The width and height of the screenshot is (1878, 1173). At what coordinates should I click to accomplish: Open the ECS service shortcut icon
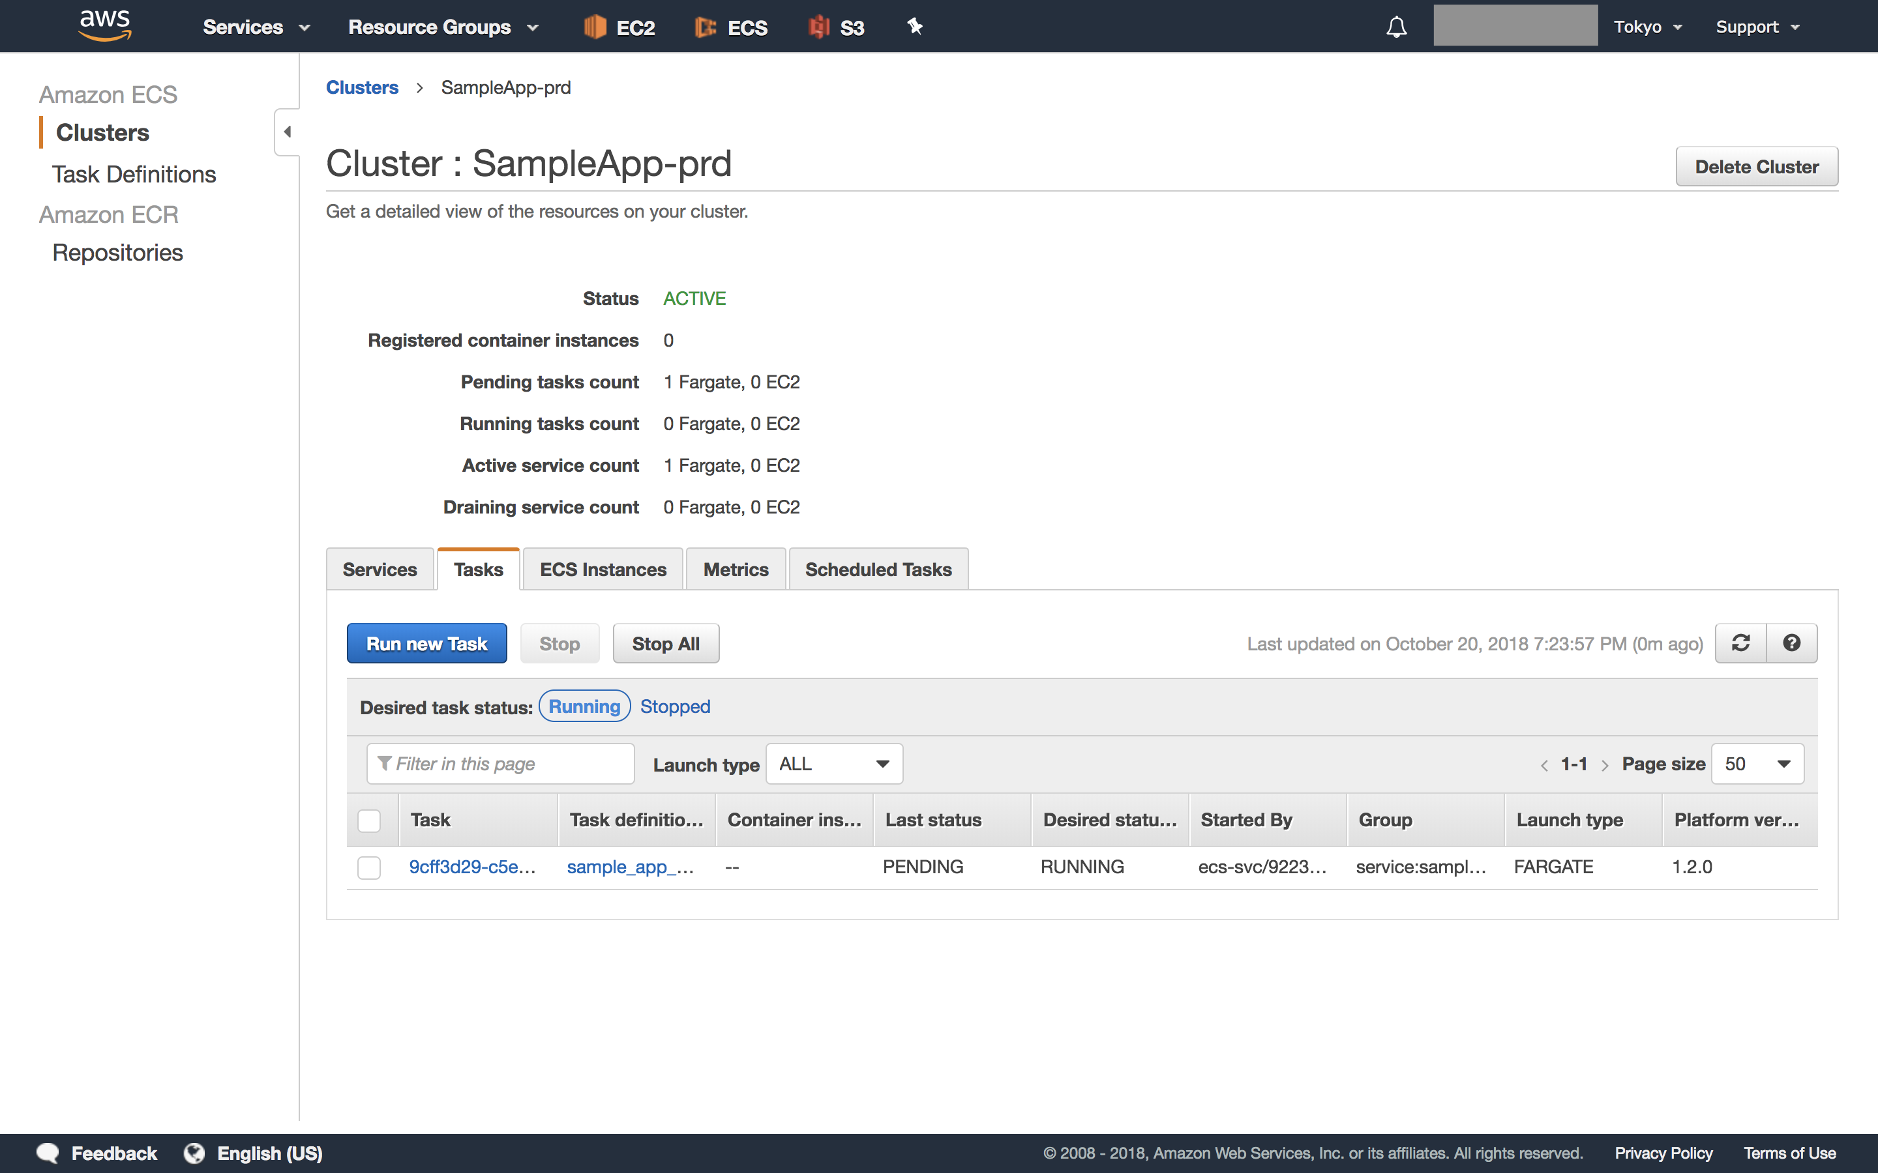[x=730, y=25]
